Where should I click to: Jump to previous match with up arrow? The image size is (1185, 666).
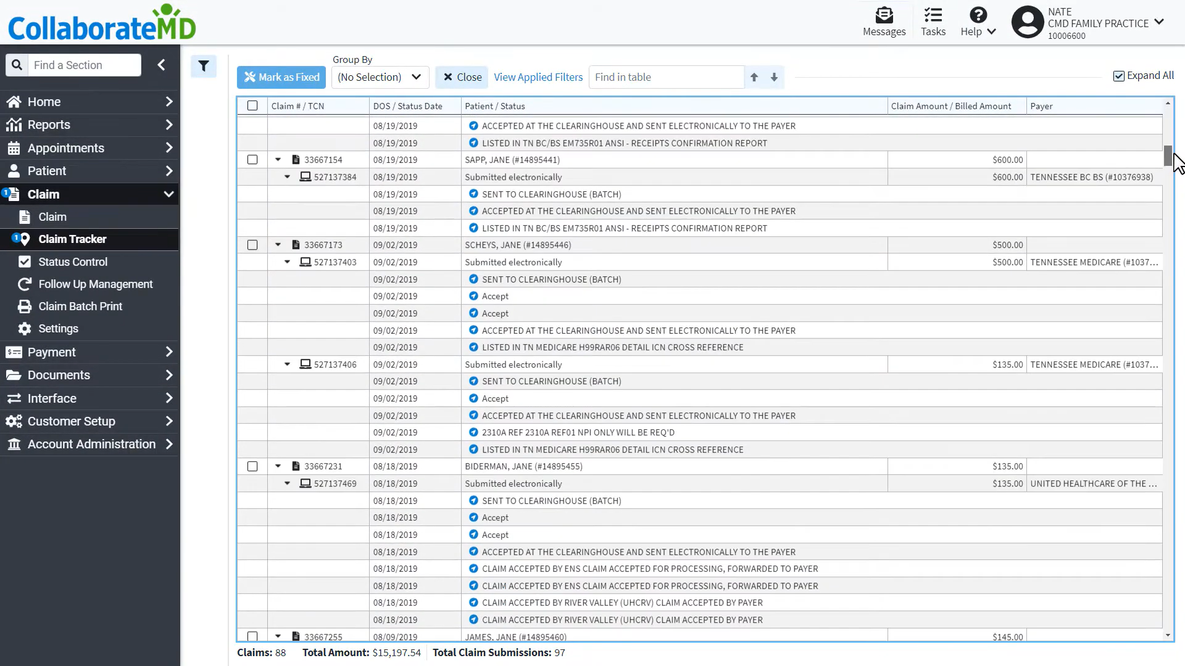coord(754,77)
